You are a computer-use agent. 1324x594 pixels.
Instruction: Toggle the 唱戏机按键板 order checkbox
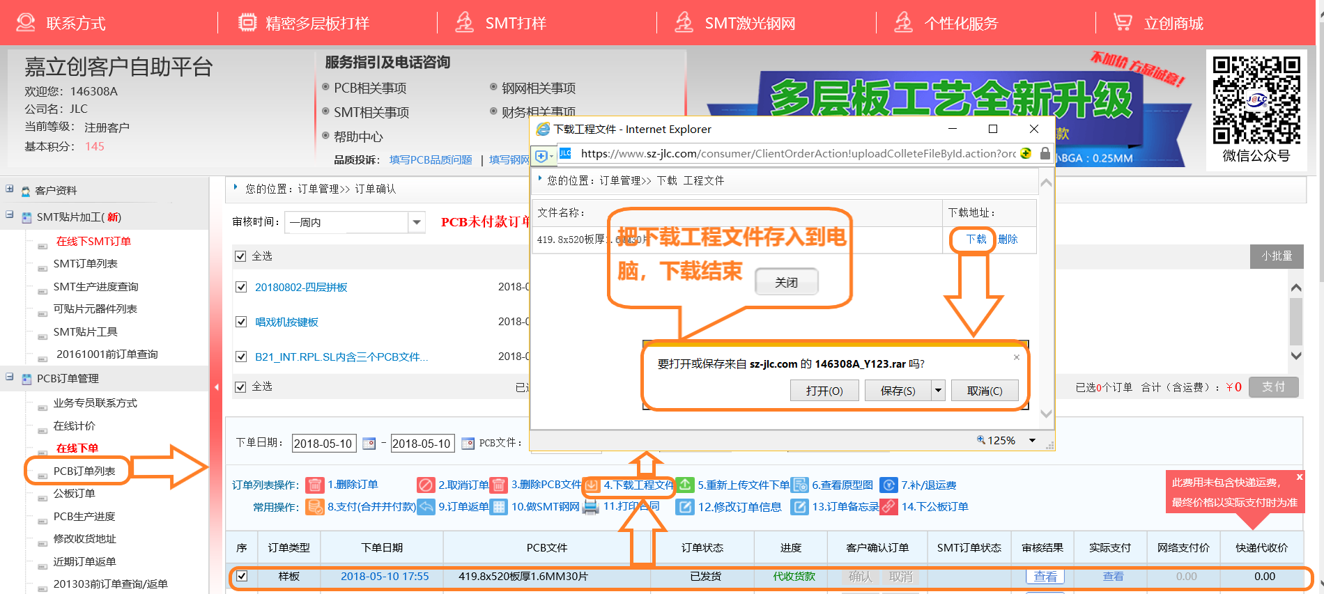pyautogui.click(x=241, y=322)
